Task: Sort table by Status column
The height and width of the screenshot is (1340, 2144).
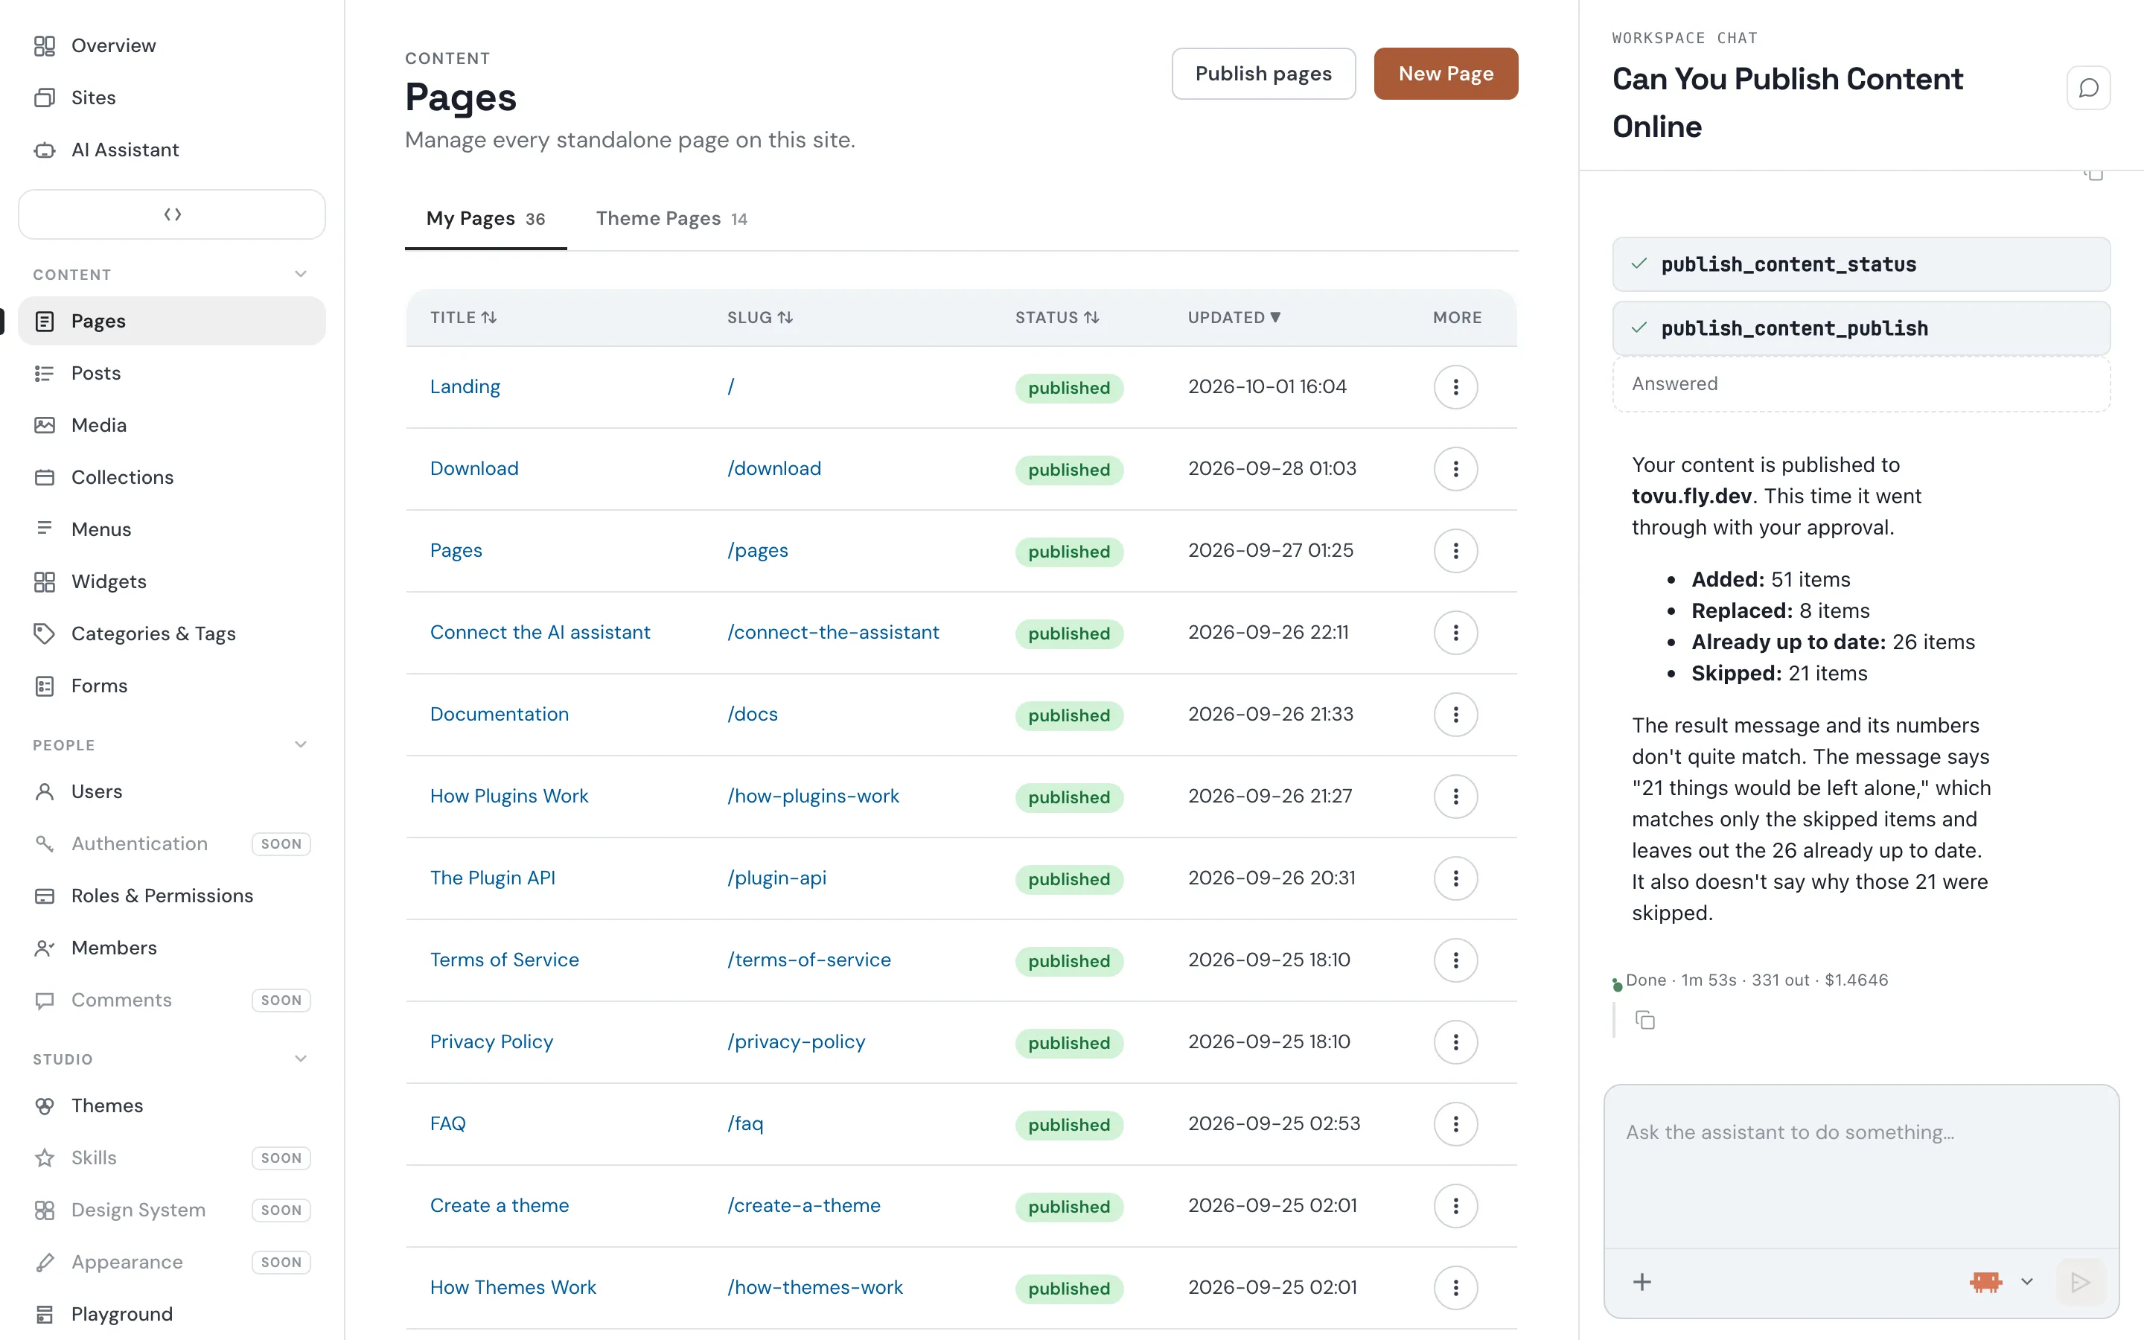Action: (1057, 317)
